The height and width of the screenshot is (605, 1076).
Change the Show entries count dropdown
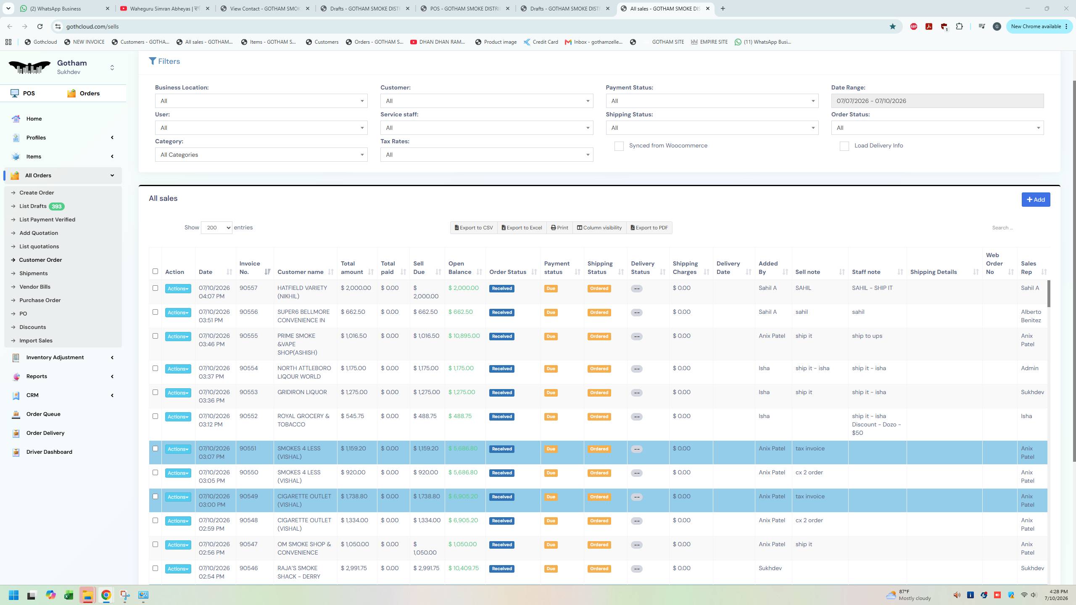point(216,228)
